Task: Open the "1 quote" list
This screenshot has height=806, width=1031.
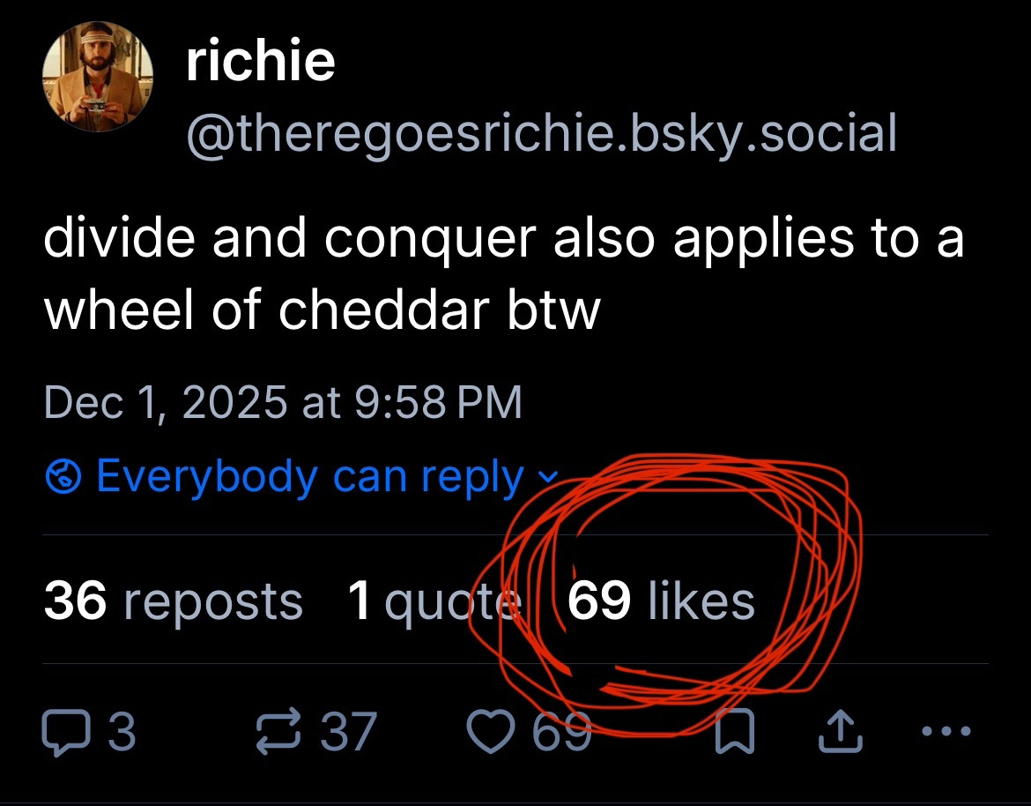Action: tap(432, 601)
